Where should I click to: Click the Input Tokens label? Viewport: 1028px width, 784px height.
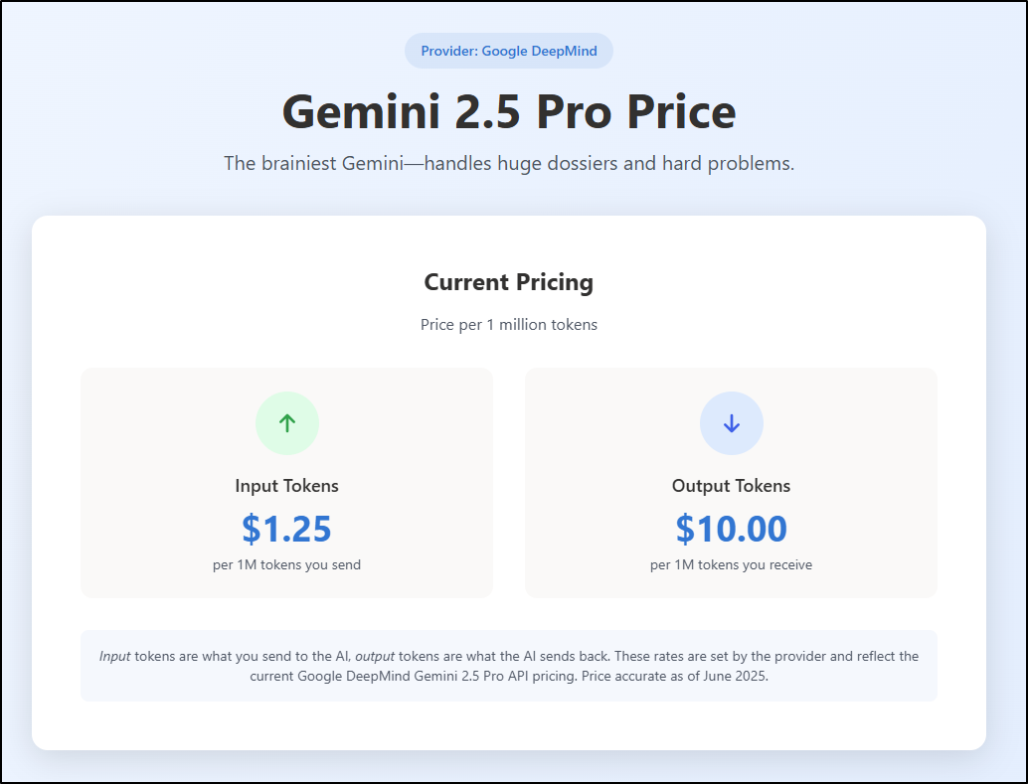click(x=287, y=486)
